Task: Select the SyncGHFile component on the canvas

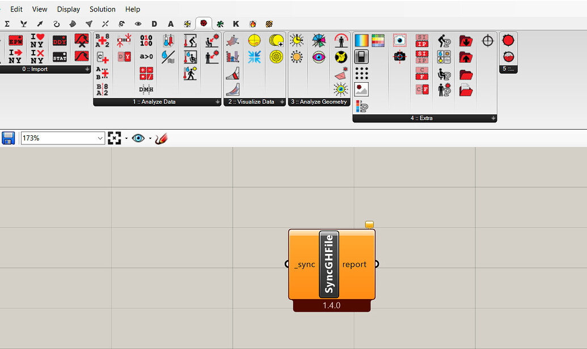Action: click(x=331, y=265)
